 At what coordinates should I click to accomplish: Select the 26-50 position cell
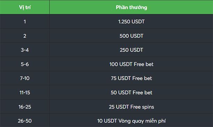25,120
